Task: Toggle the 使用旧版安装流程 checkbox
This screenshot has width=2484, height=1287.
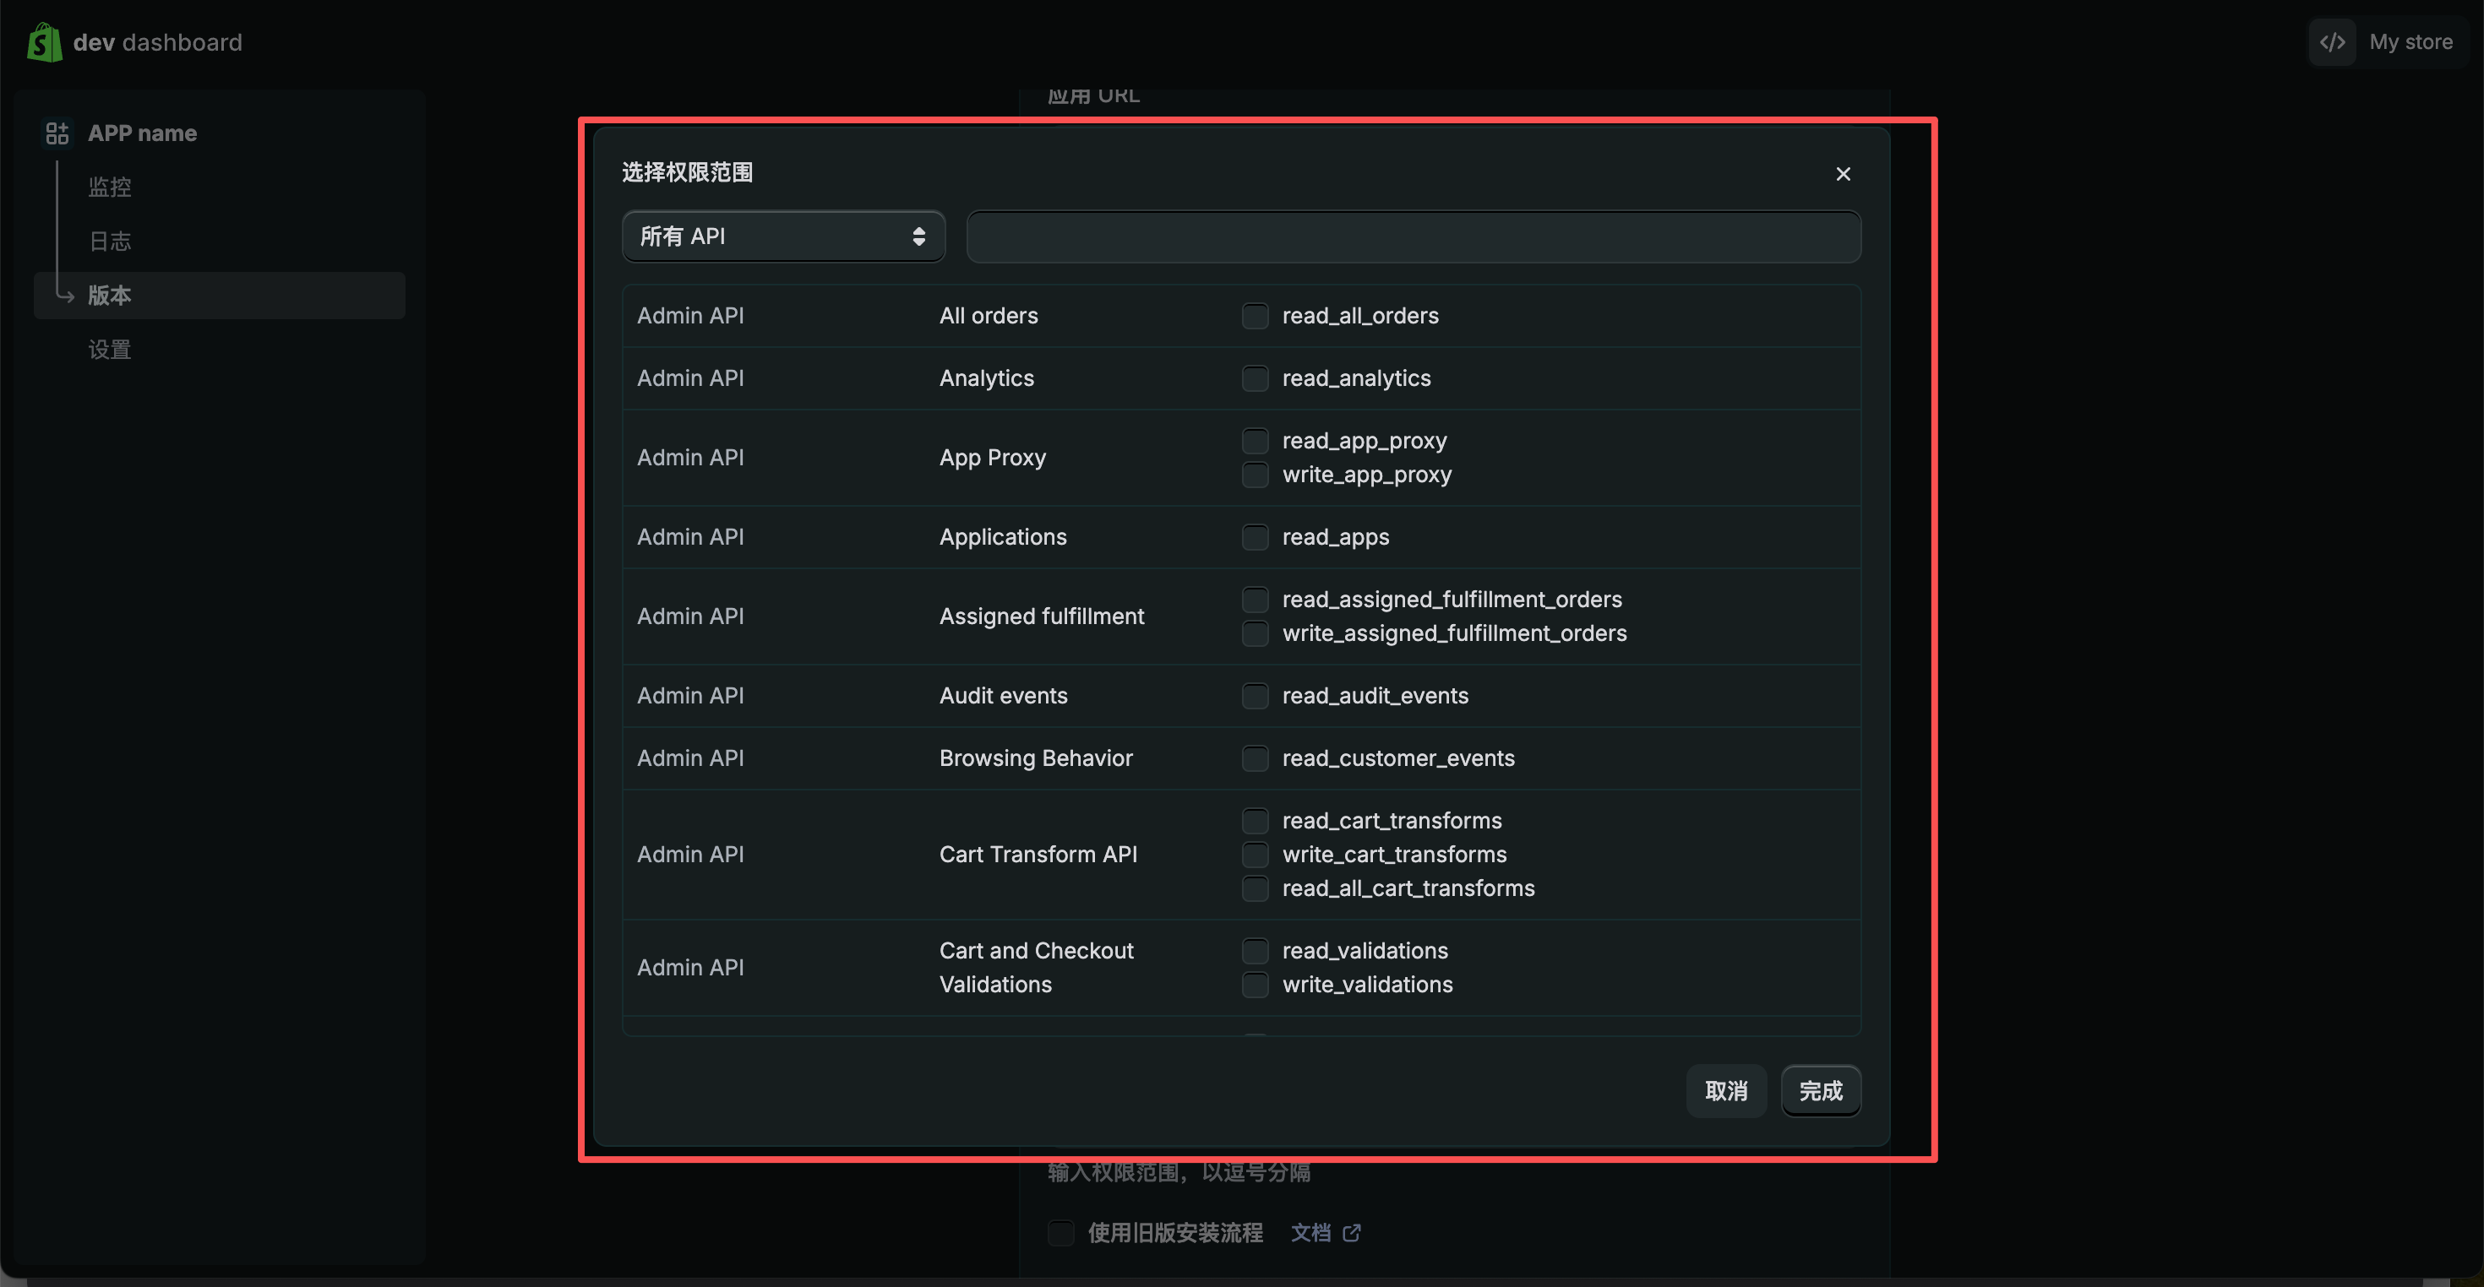Action: coord(1060,1232)
